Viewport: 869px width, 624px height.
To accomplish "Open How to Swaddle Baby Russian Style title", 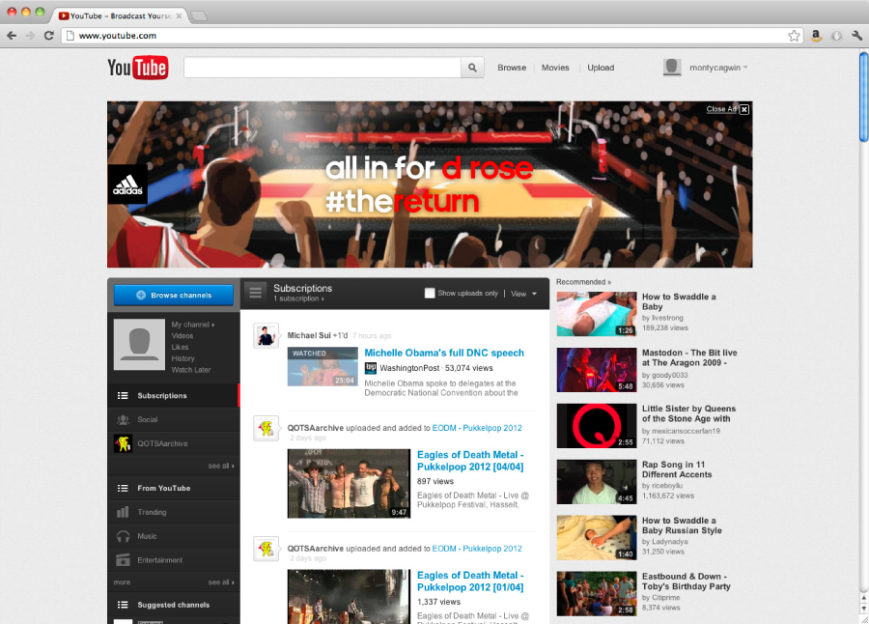I will click(x=682, y=525).
